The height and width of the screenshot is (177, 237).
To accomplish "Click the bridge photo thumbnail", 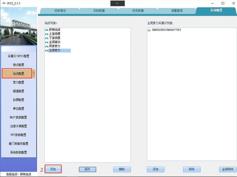I will click(x=19, y=26).
